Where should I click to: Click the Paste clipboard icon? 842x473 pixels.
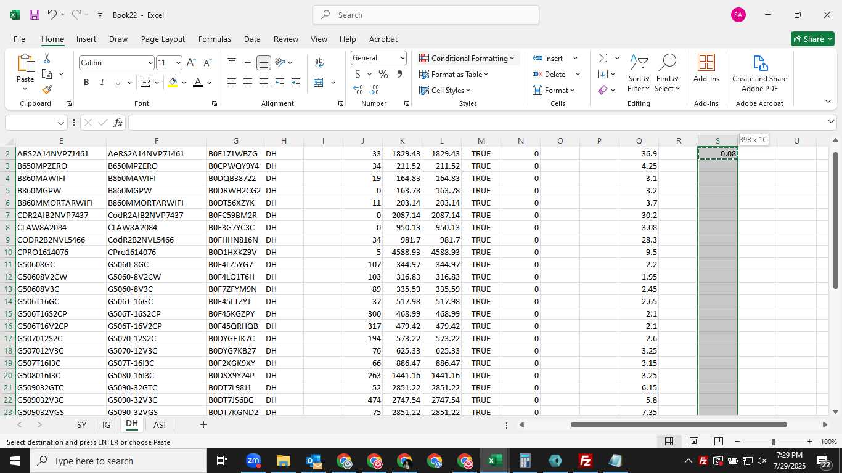tap(25, 63)
